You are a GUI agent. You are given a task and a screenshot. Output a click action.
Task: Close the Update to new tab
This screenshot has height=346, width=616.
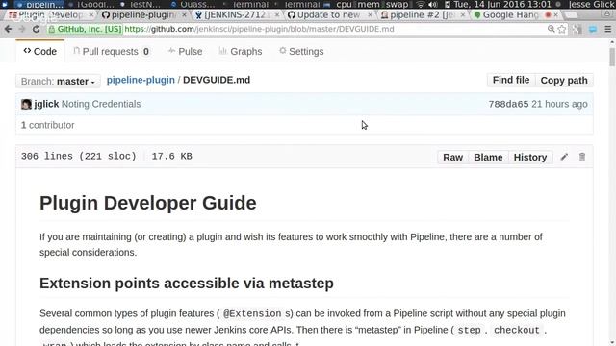point(370,15)
